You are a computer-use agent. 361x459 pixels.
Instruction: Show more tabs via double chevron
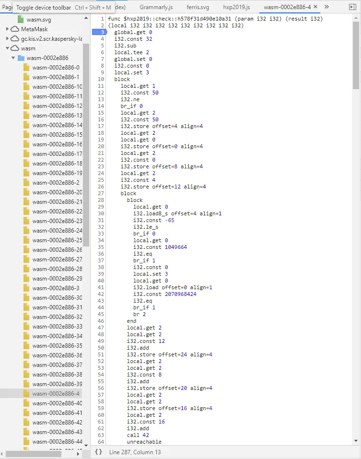326,7
